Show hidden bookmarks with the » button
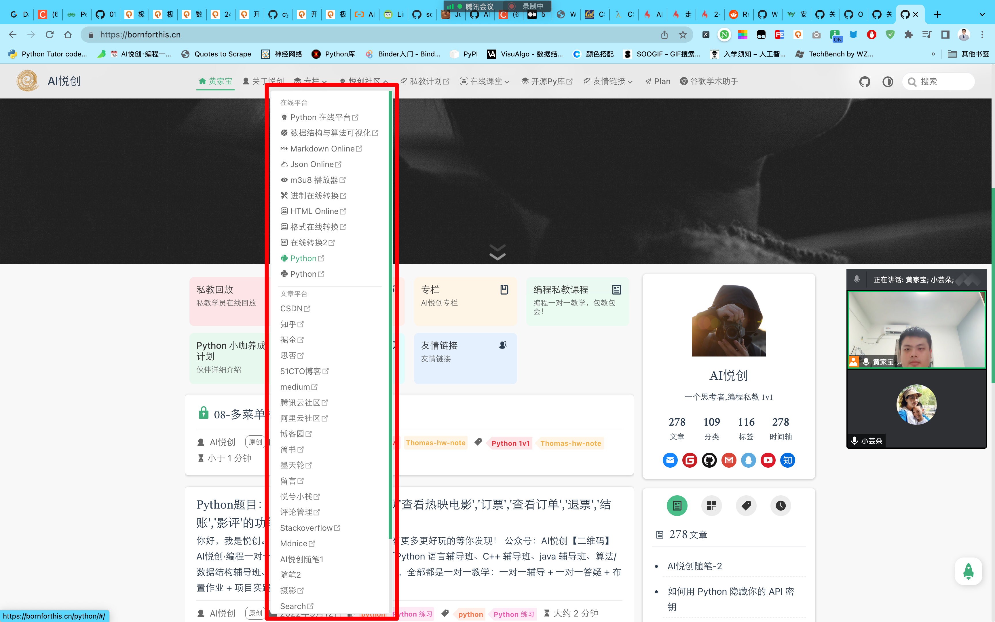Viewport: 995px width, 622px height. [x=933, y=54]
